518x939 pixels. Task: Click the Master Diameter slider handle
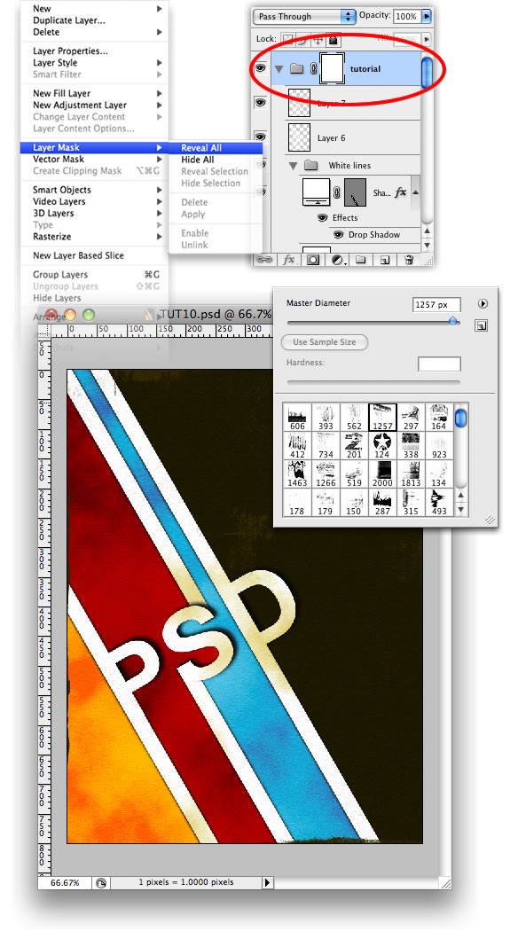tap(454, 322)
